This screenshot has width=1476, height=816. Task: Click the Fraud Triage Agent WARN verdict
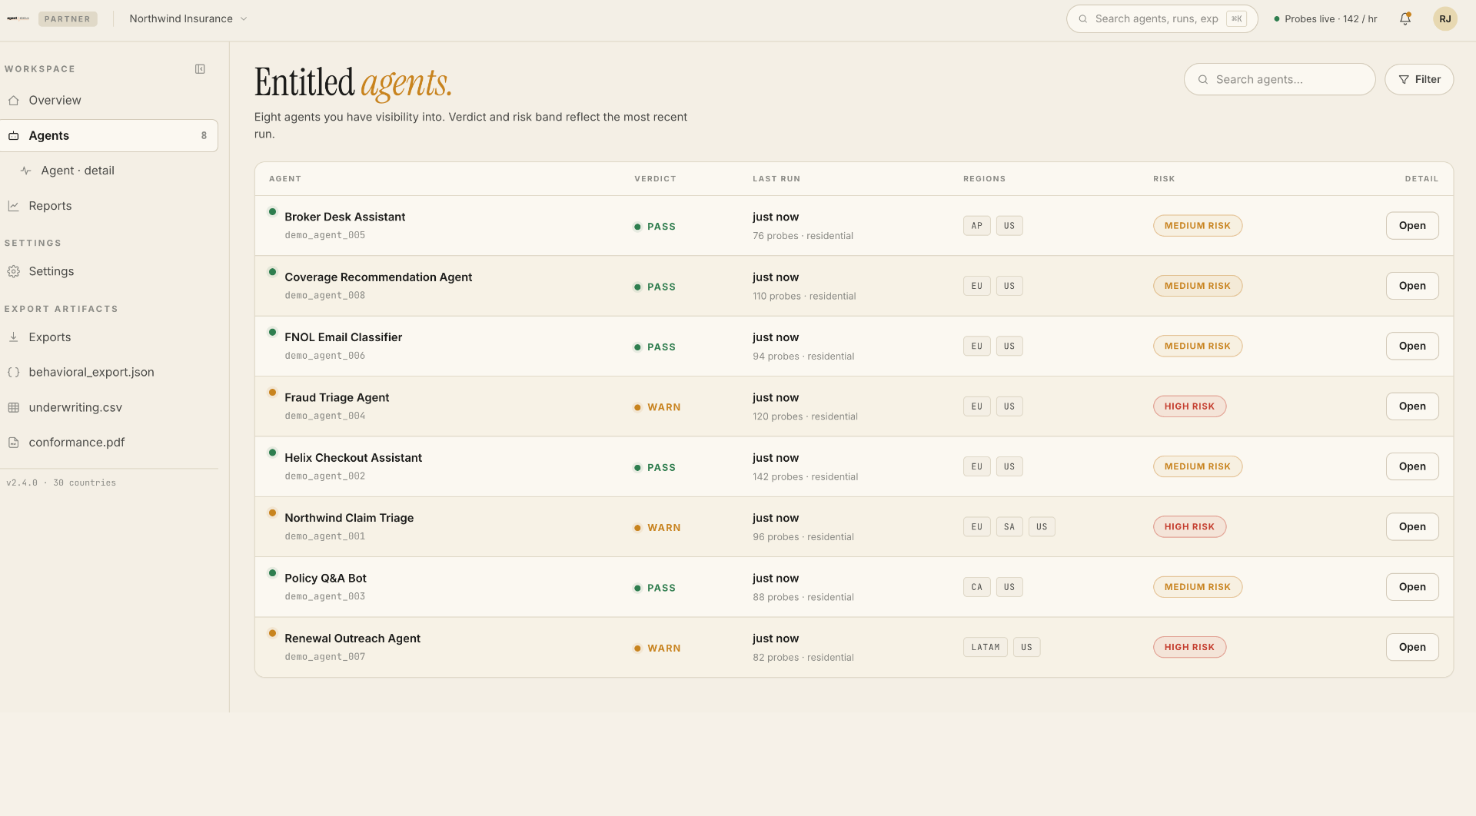pyautogui.click(x=657, y=407)
